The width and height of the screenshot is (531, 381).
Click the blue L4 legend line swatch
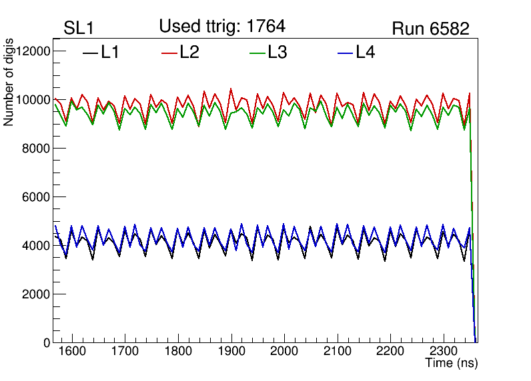click(345, 53)
